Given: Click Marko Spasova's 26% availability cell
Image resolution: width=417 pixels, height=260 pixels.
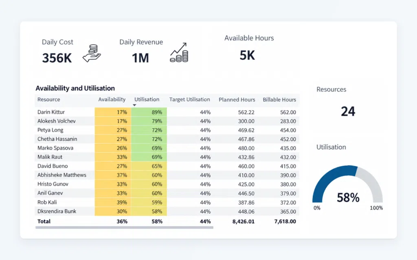Looking at the screenshot, I should 113,148.
